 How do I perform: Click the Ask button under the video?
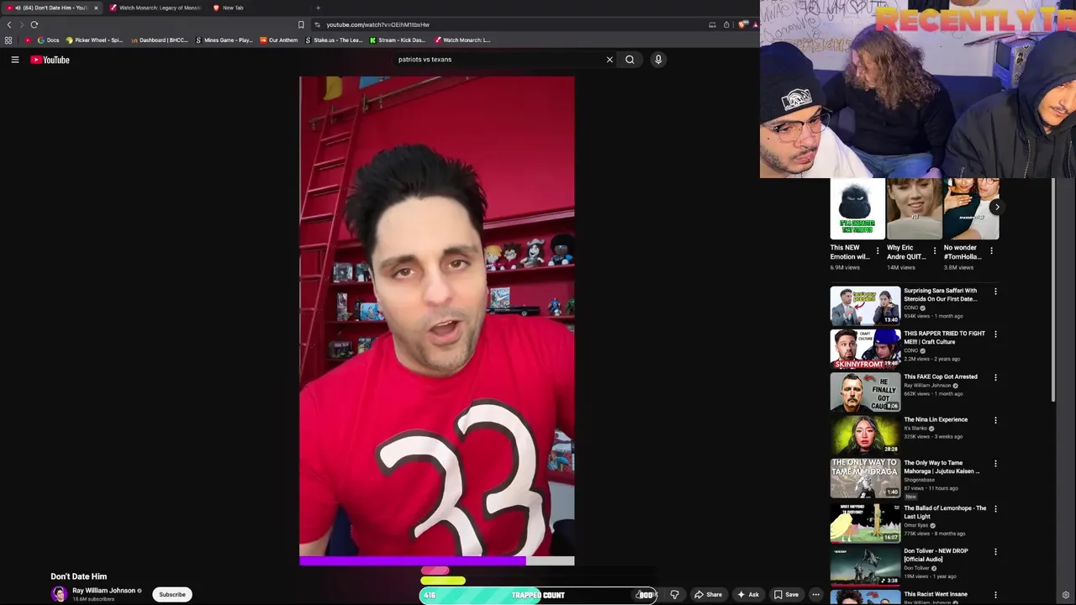(x=747, y=595)
